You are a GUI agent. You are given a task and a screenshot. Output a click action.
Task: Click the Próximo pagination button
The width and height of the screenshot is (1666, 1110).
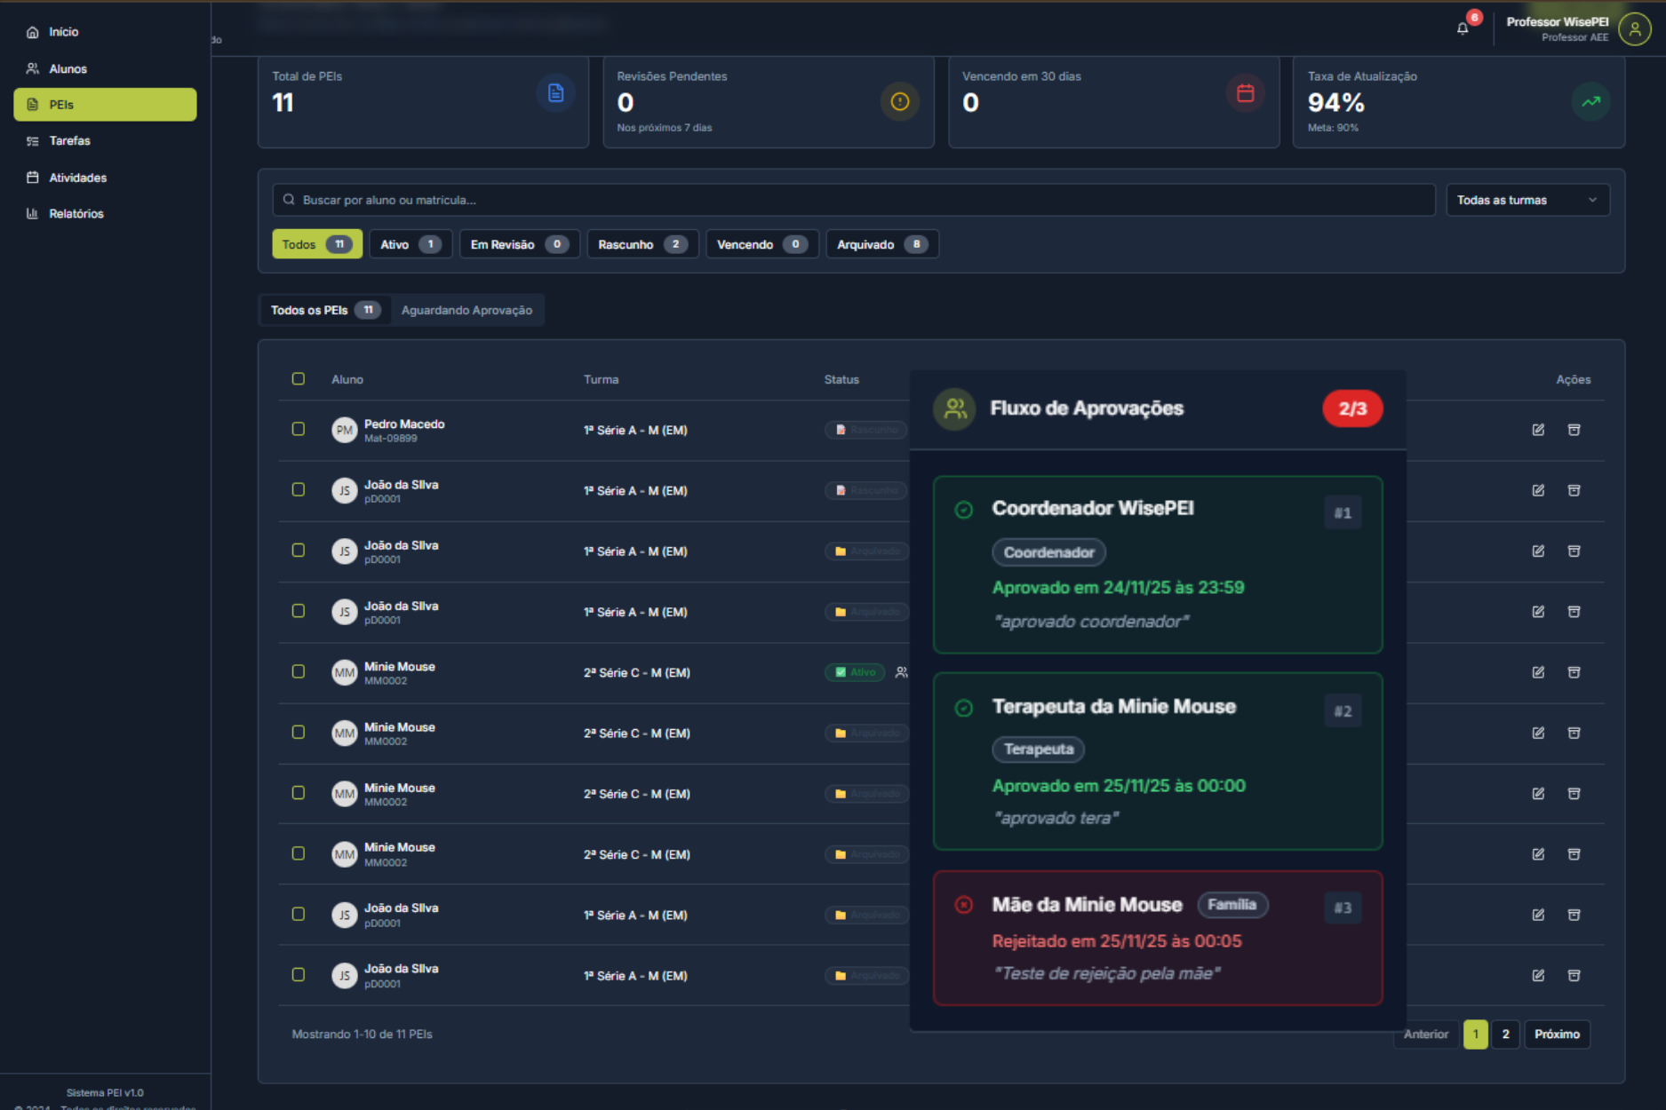pyautogui.click(x=1556, y=1035)
